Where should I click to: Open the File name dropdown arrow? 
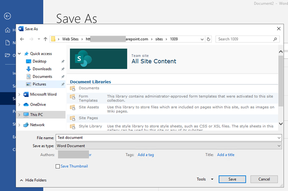(279, 138)
